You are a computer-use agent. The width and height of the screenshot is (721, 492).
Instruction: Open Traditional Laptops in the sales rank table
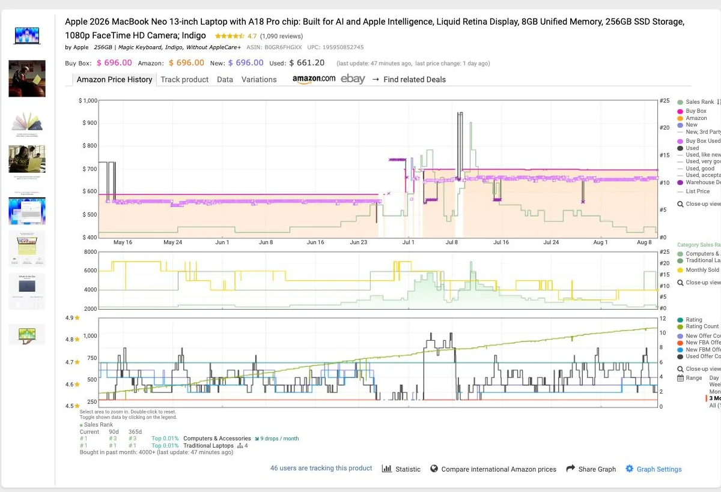[x=208, y=446]
